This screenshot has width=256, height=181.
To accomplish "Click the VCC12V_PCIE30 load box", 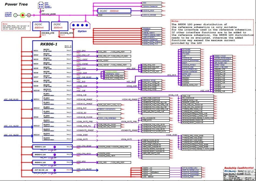I will click(152, 15).
